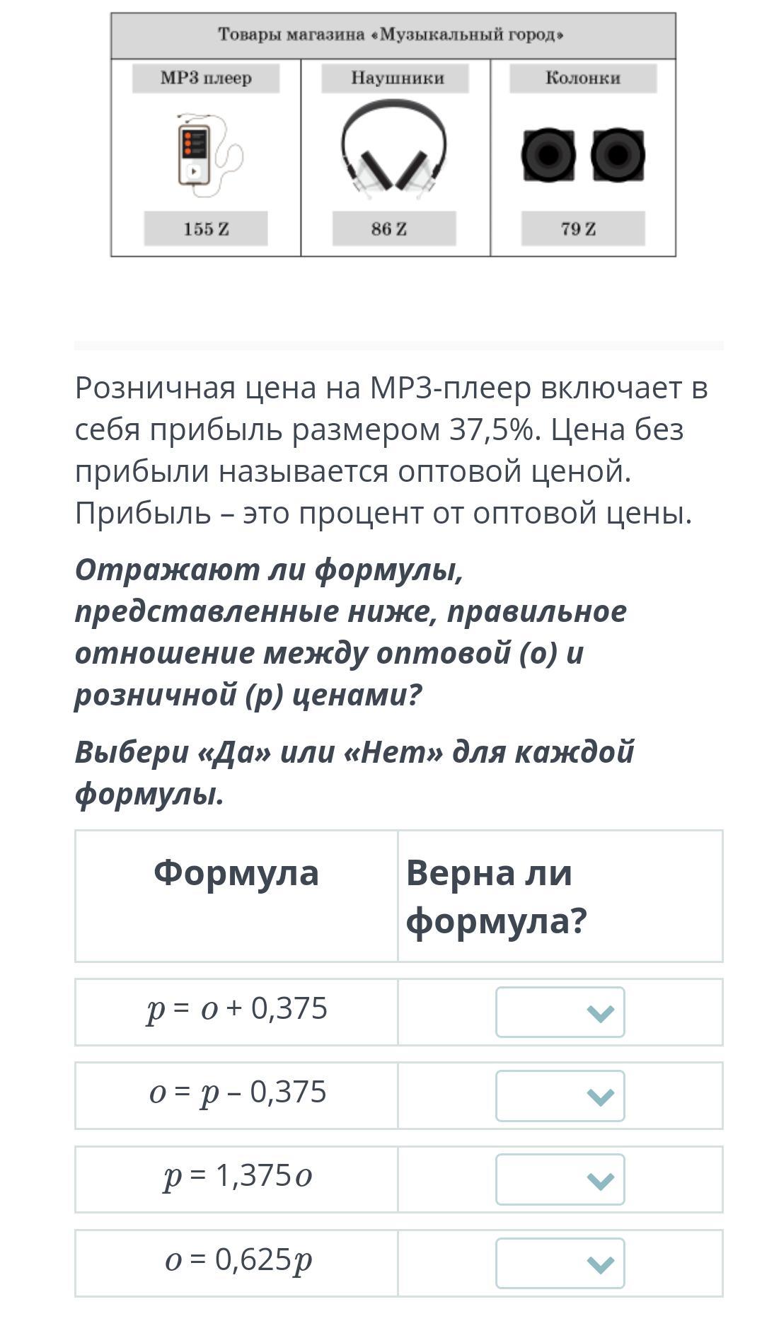Screen dimensions: 762x1321
Task: Open dropdown for formula o = 0,625p
Action: pos(560,1263)
